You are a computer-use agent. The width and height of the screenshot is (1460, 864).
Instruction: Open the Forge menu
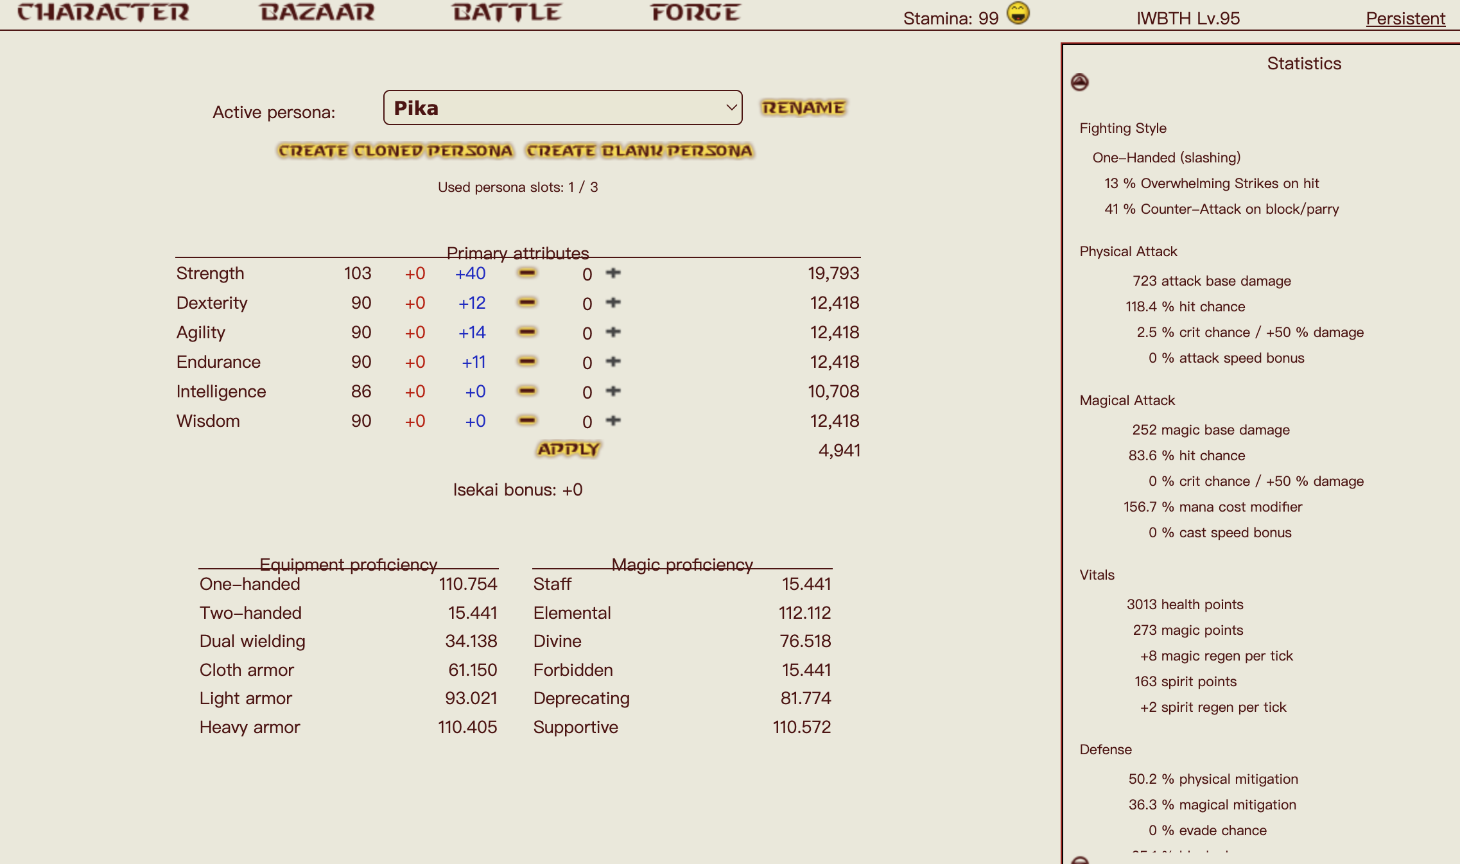tap(695, 13)
